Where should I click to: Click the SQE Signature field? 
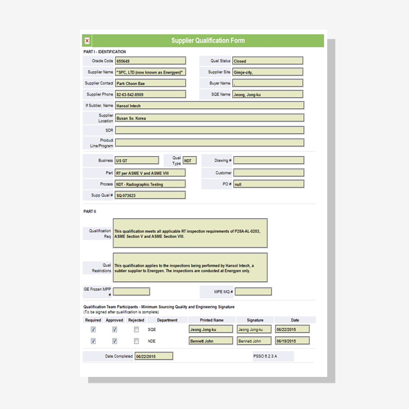[254, 329]
